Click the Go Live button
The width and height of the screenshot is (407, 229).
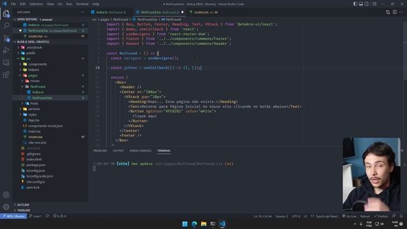pos(349,216)
